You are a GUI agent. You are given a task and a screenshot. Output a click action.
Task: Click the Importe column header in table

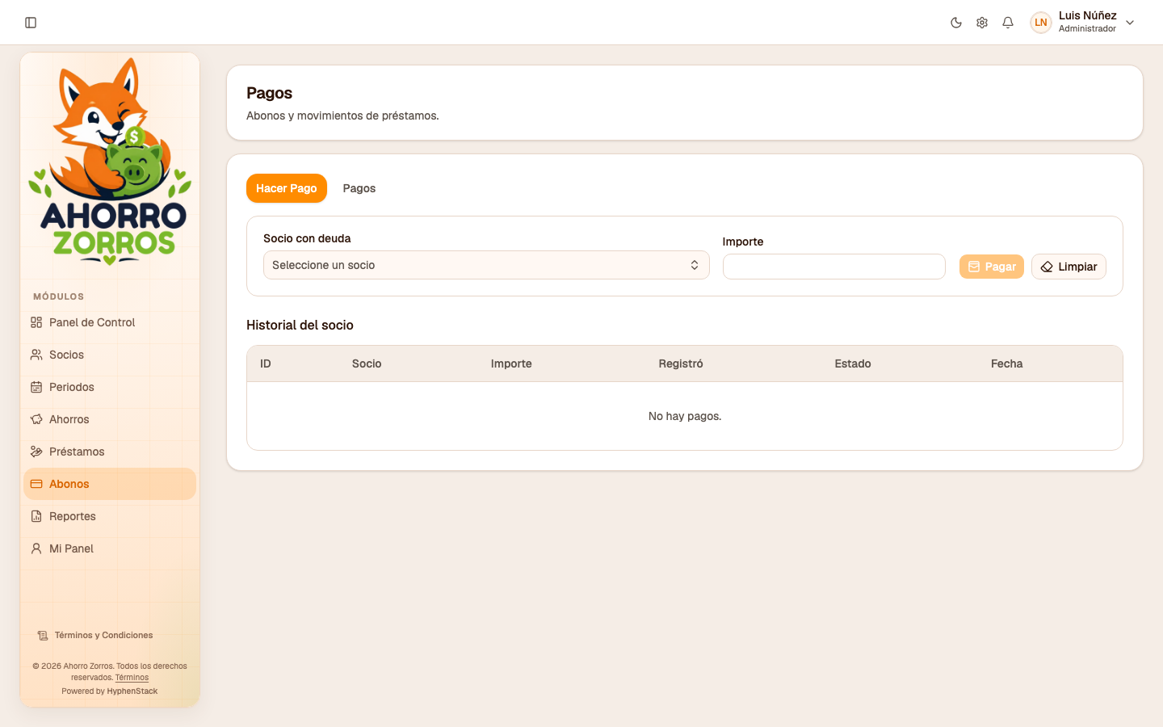pos(511,363)
